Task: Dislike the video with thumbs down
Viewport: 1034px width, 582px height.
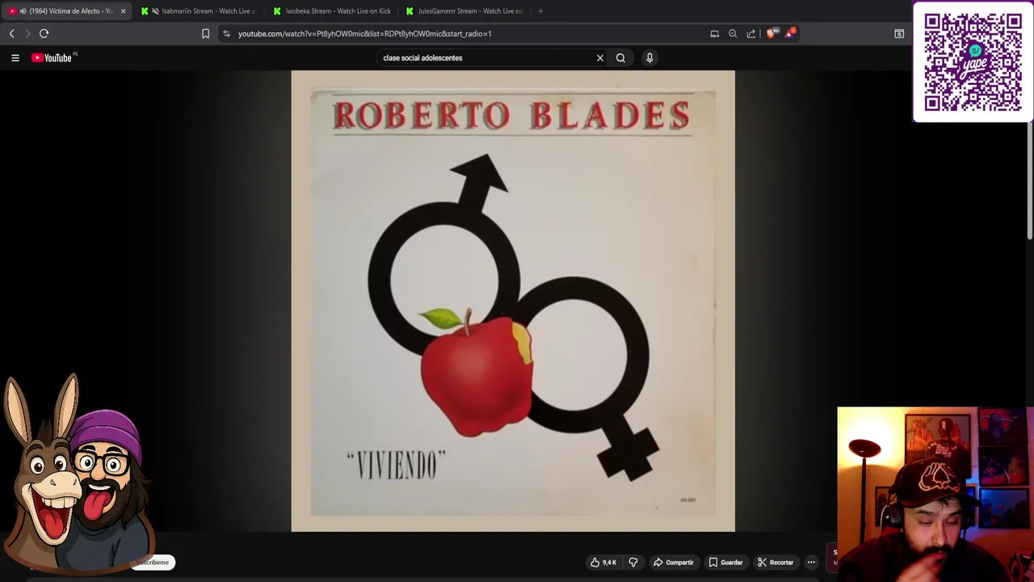Action: [633, 563]
